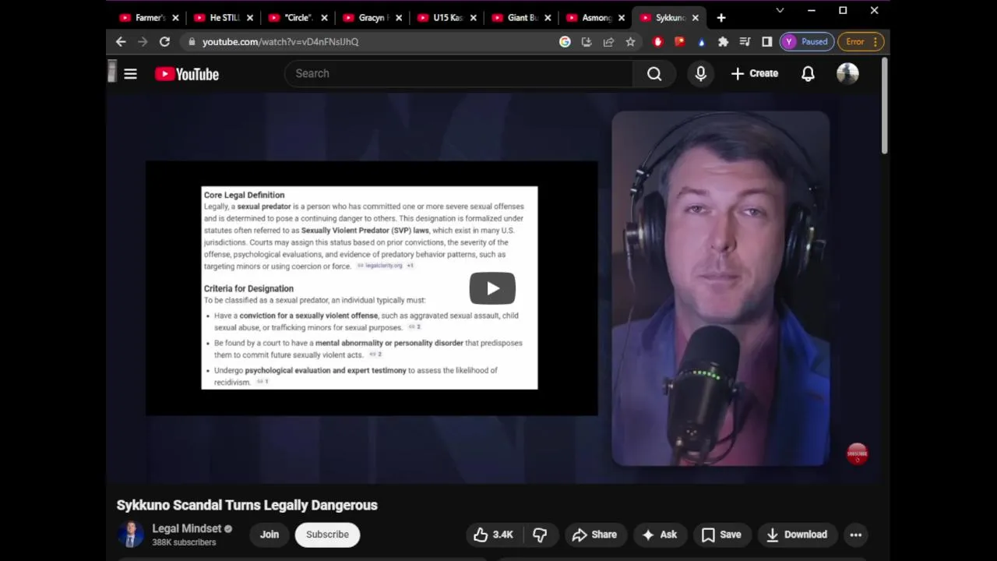This screenshot has height=561, width=997.
Task: Open the blue drop extension icon
Action: (702, 42)
